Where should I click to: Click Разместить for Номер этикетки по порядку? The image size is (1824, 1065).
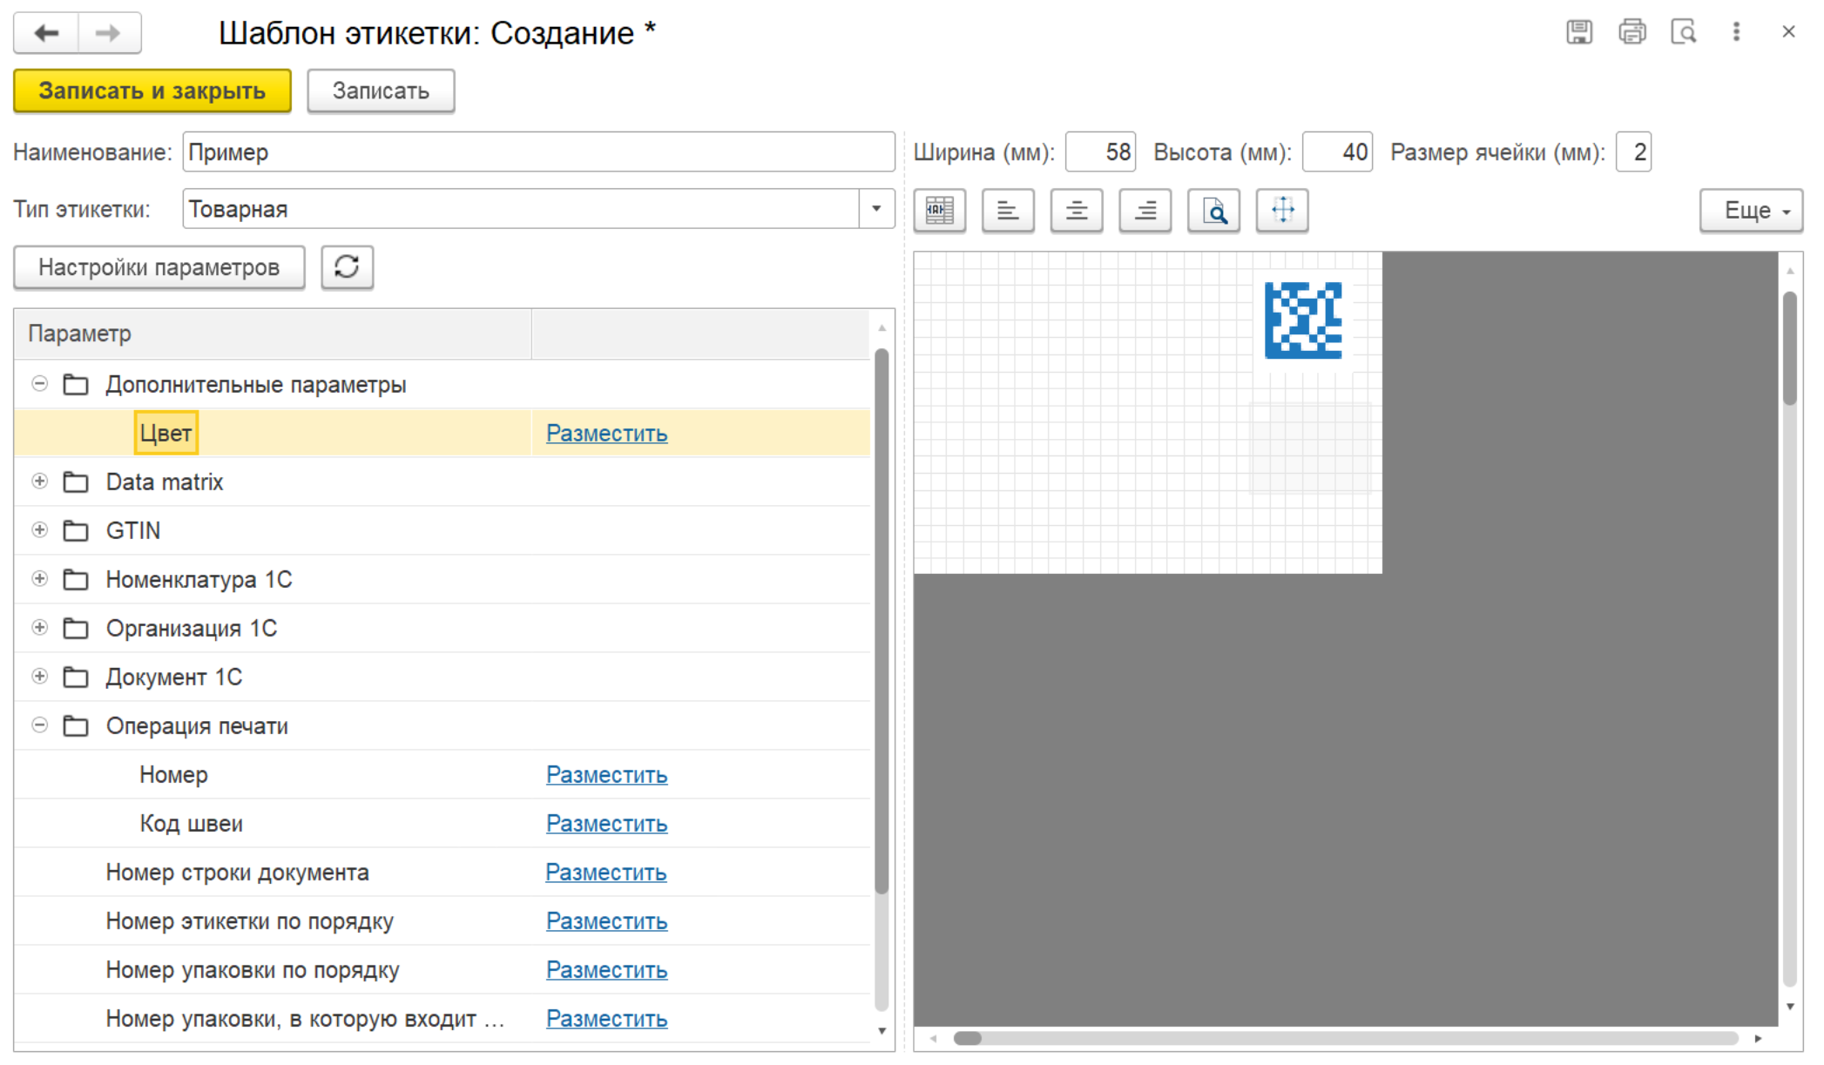(x=606, y=920)
